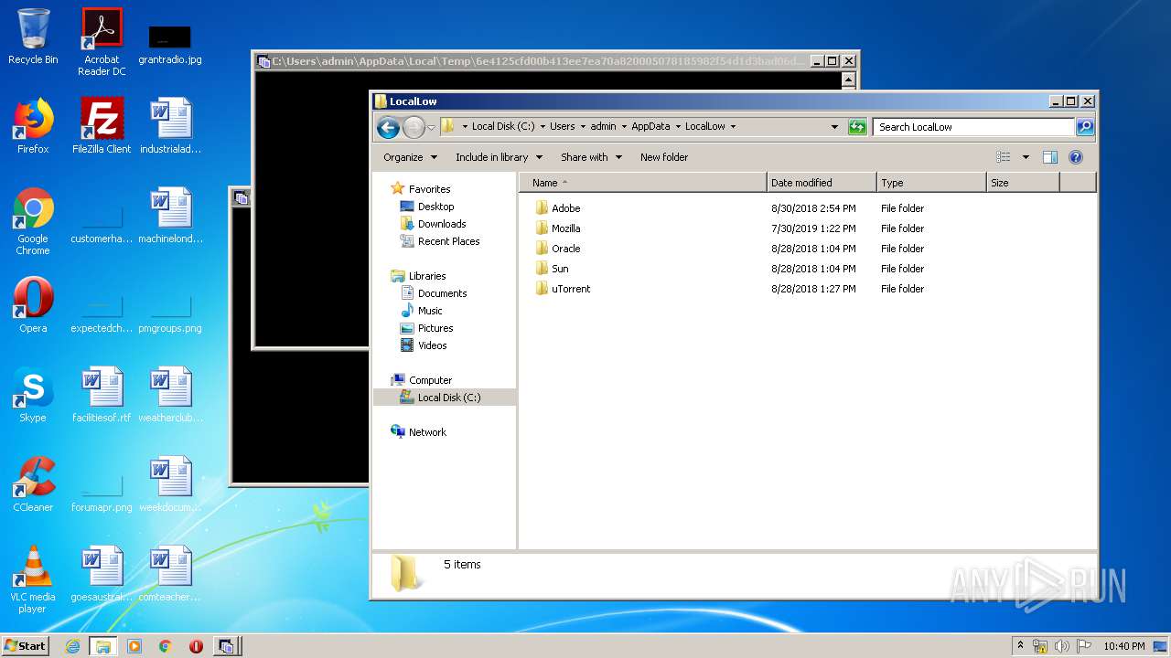1171x658 pixels.
Task: Select grantradio.jpg desktop file
Action: point(170,44)
